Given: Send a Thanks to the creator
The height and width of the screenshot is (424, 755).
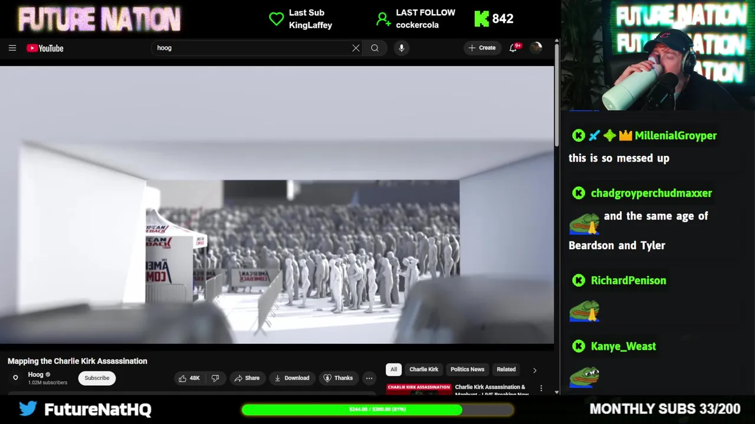Looking at the screenshot, I should (x=338, y=378).
